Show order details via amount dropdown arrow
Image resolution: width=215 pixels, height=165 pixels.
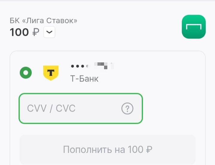click(49, 32)
